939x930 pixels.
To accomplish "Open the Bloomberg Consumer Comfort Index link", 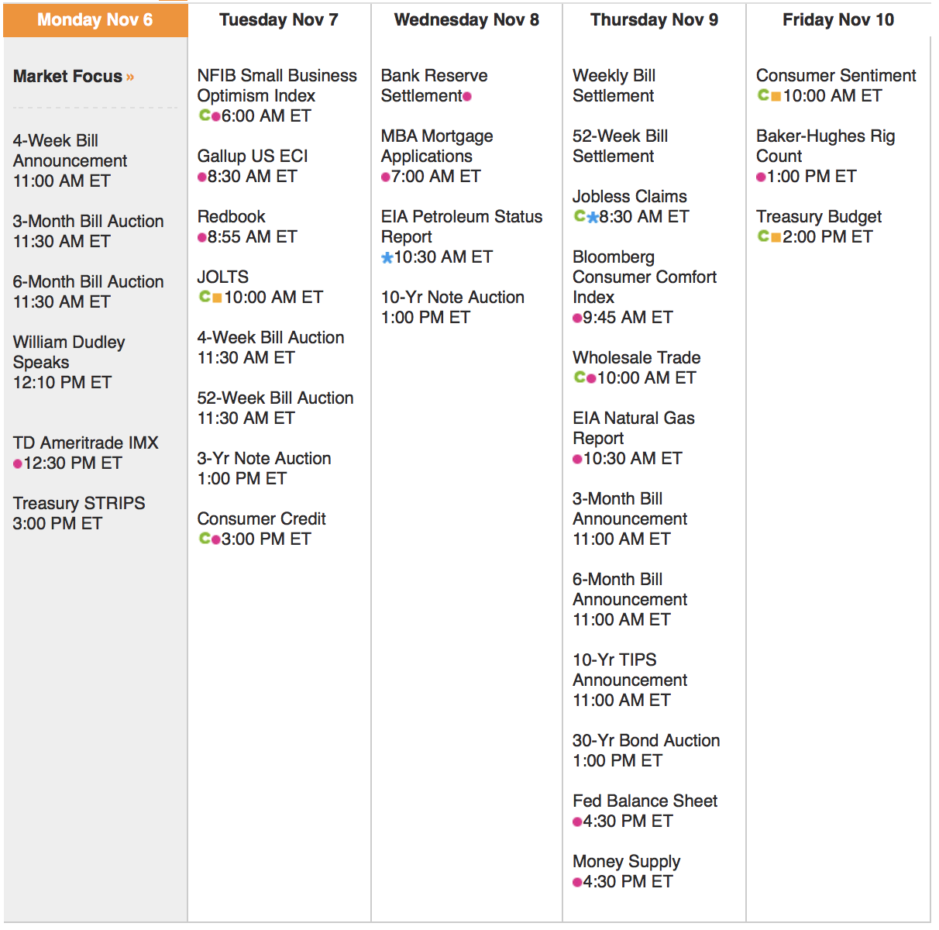I will coord(644,277).
